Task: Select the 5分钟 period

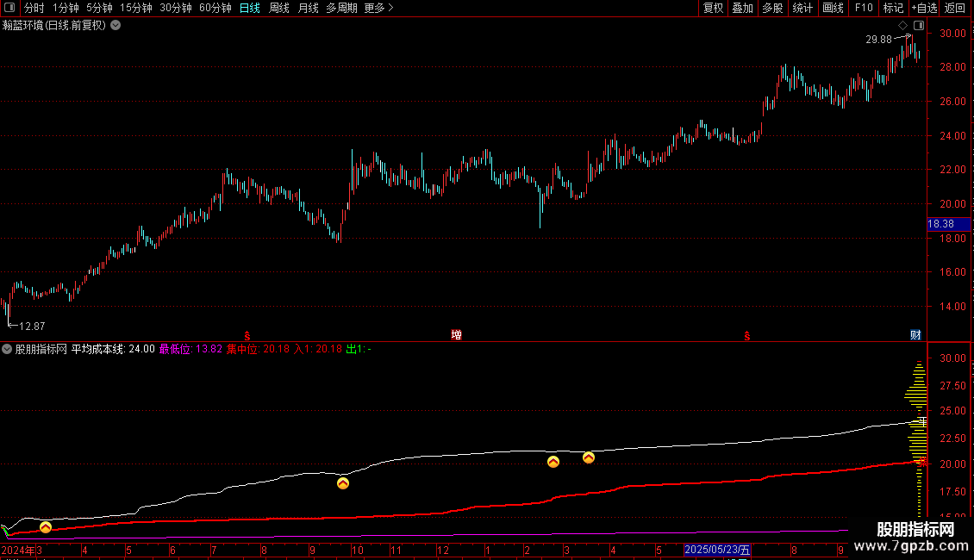Action: point(99,8)
